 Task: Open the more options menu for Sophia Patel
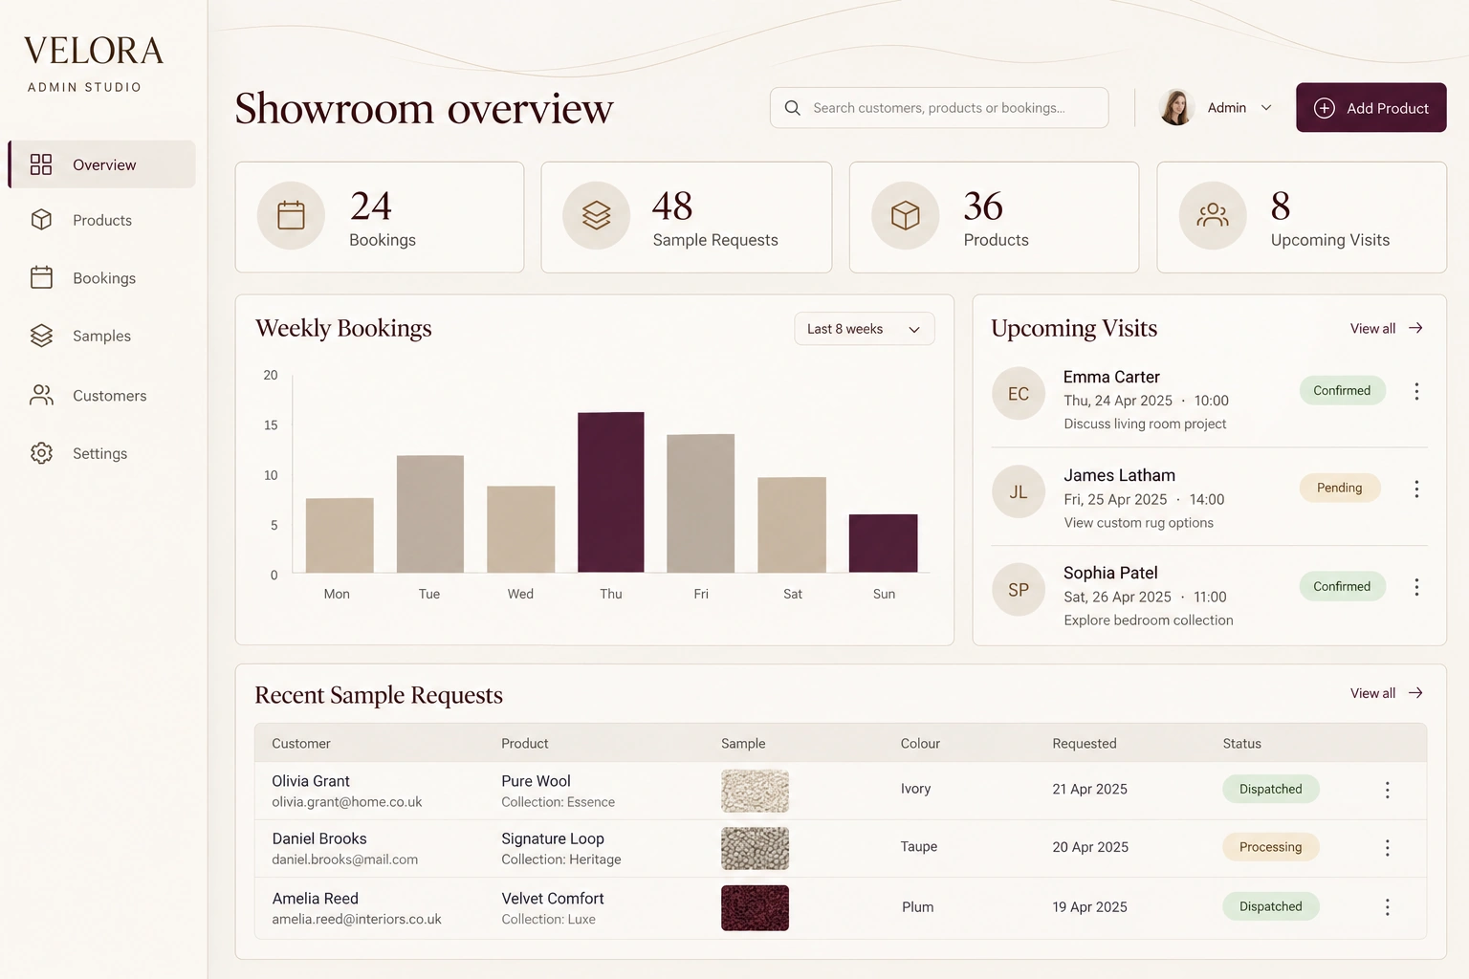pos(1416,587)
